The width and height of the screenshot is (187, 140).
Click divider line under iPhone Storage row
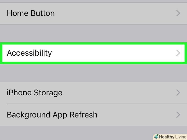point(93,104)
